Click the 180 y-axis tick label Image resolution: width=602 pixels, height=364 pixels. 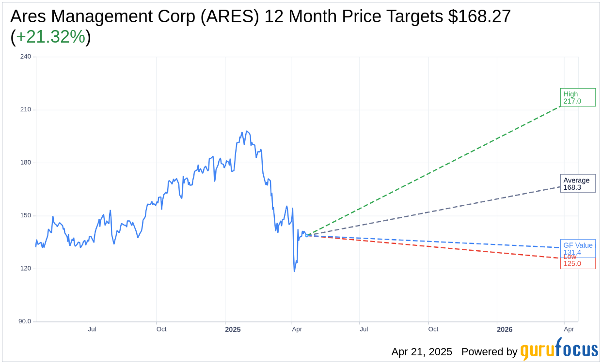tap(25, 163)
